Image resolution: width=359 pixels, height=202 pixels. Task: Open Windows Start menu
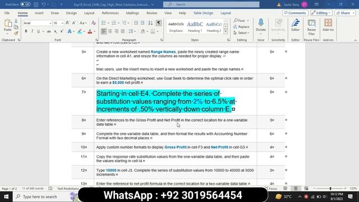6,197
